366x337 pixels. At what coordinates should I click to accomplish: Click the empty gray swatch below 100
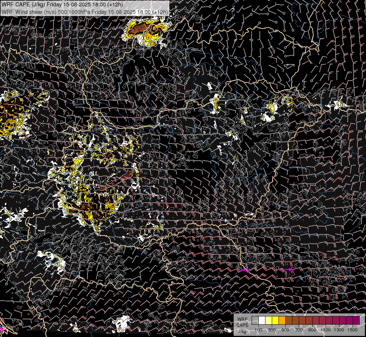255,320
